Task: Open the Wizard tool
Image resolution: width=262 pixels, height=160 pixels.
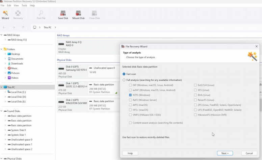Action: coord(5,15)
